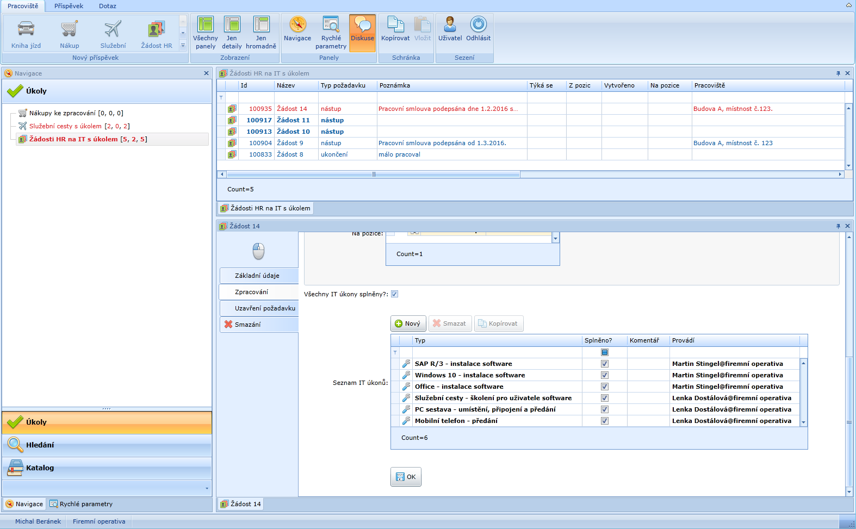Open the Uzavření požadavku section tab
The image size is (856, 529).
coord(265,308)
